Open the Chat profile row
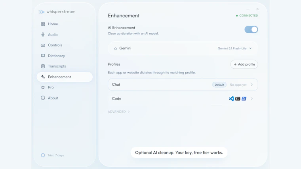 [x=183, y=84]
